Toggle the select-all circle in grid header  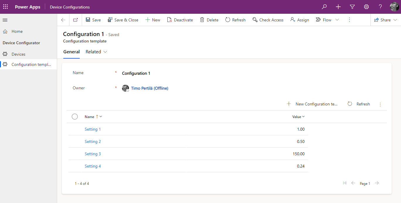coord(75,117)
